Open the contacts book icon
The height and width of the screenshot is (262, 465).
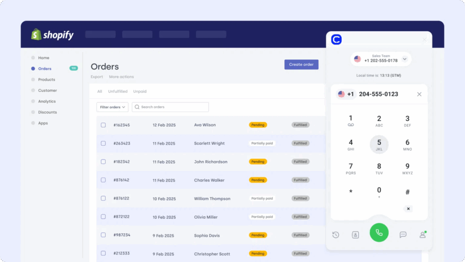click(x=355, y=235)
